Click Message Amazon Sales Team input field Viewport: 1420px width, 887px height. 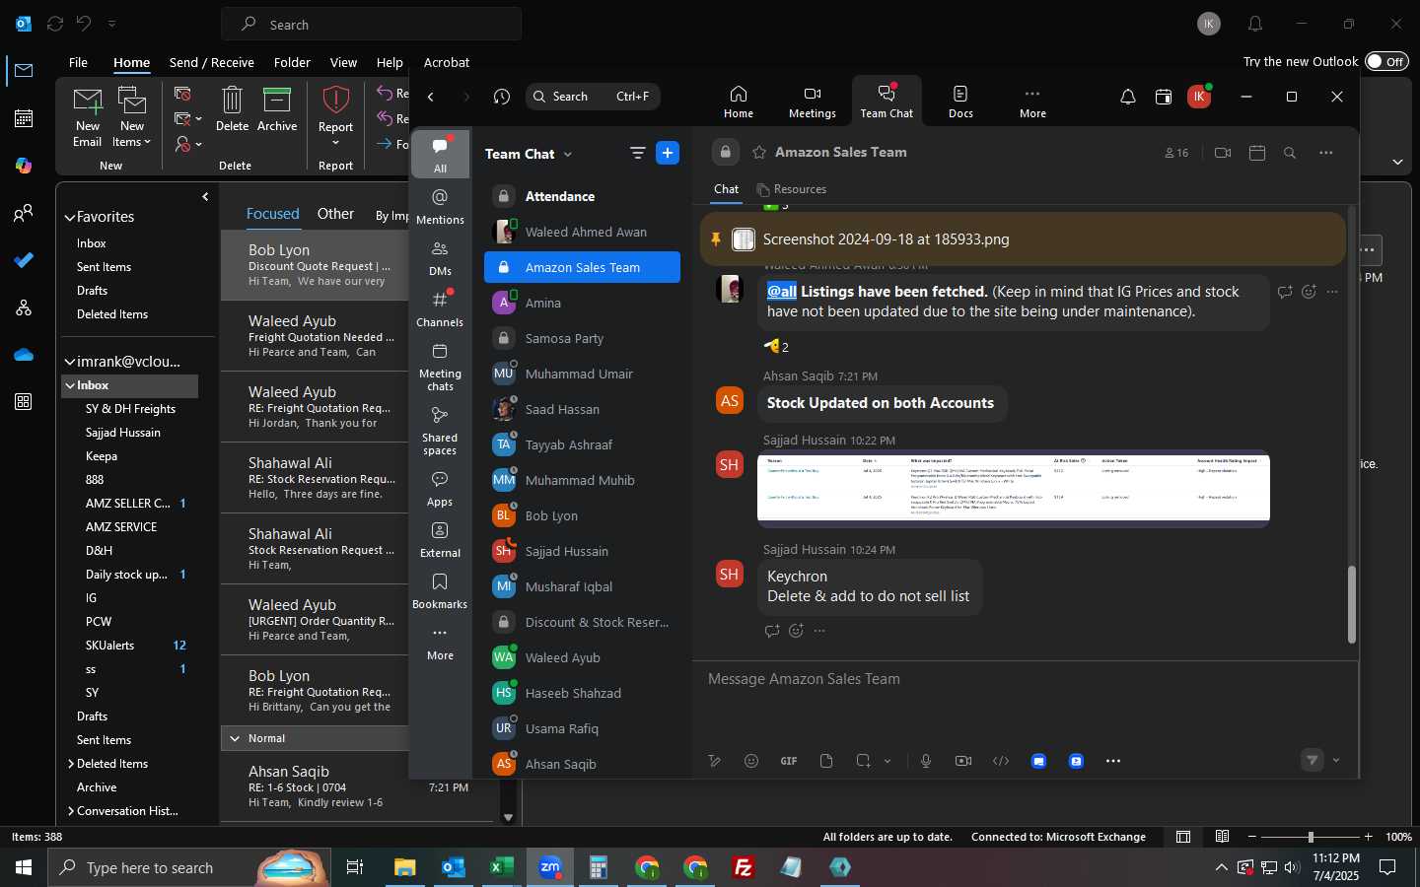(1024, 679)
